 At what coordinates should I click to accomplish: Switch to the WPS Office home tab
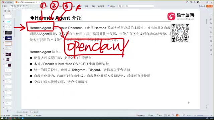(x=7, y=2)
